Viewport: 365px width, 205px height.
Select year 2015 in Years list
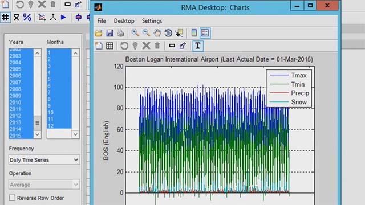(x=21, y=136)
